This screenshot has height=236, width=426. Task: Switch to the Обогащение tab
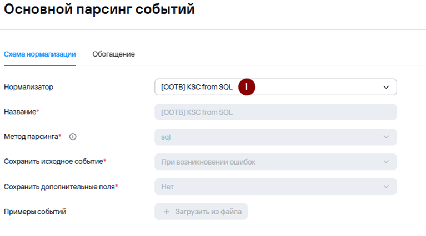pos(113,54)
